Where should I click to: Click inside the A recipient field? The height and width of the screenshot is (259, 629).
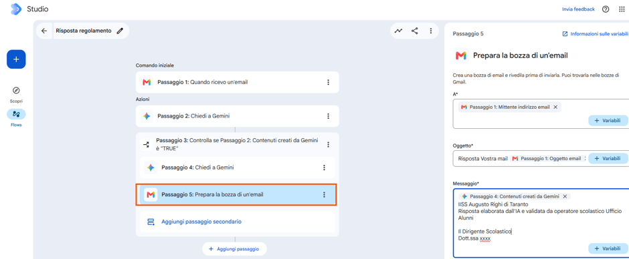pyautogui.click(x=541, y=114)
